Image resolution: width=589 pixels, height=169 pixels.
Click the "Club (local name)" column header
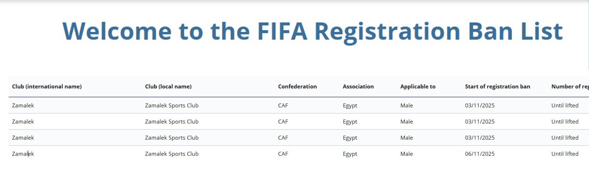[168, 87]
